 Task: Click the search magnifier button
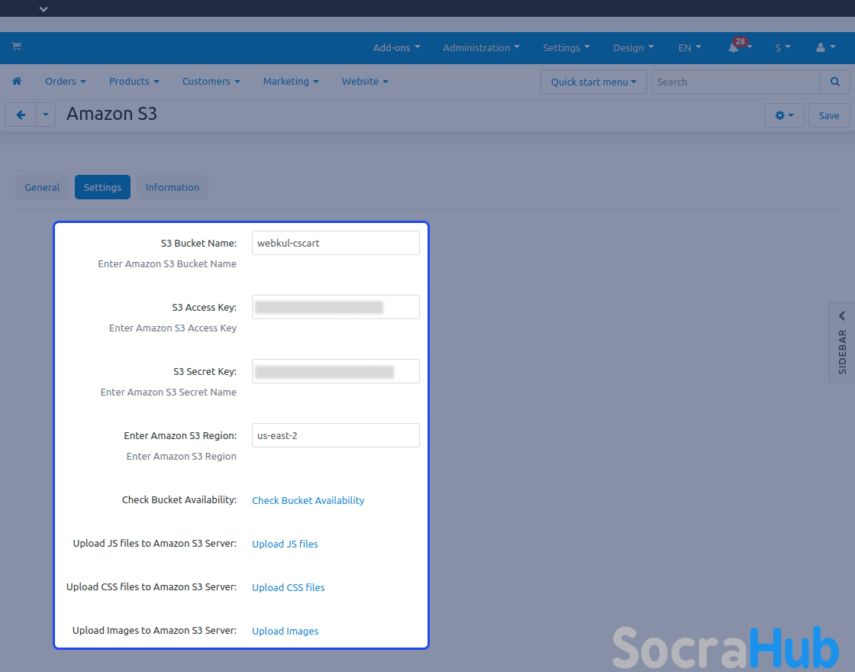tap(835, 82)
